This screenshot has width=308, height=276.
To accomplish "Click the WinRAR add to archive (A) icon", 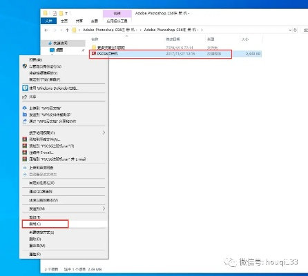I will [x=25, y=139].
